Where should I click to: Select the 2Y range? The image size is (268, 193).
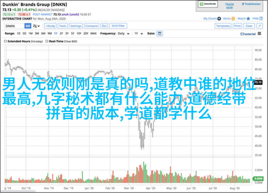[61, 33]
